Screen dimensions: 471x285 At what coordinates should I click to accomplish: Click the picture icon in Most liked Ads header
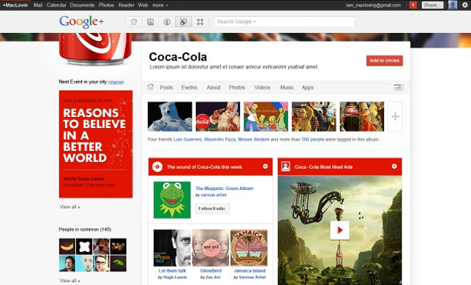286,167
